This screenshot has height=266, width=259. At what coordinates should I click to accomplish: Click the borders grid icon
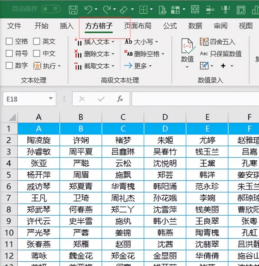tap(144, 9)
